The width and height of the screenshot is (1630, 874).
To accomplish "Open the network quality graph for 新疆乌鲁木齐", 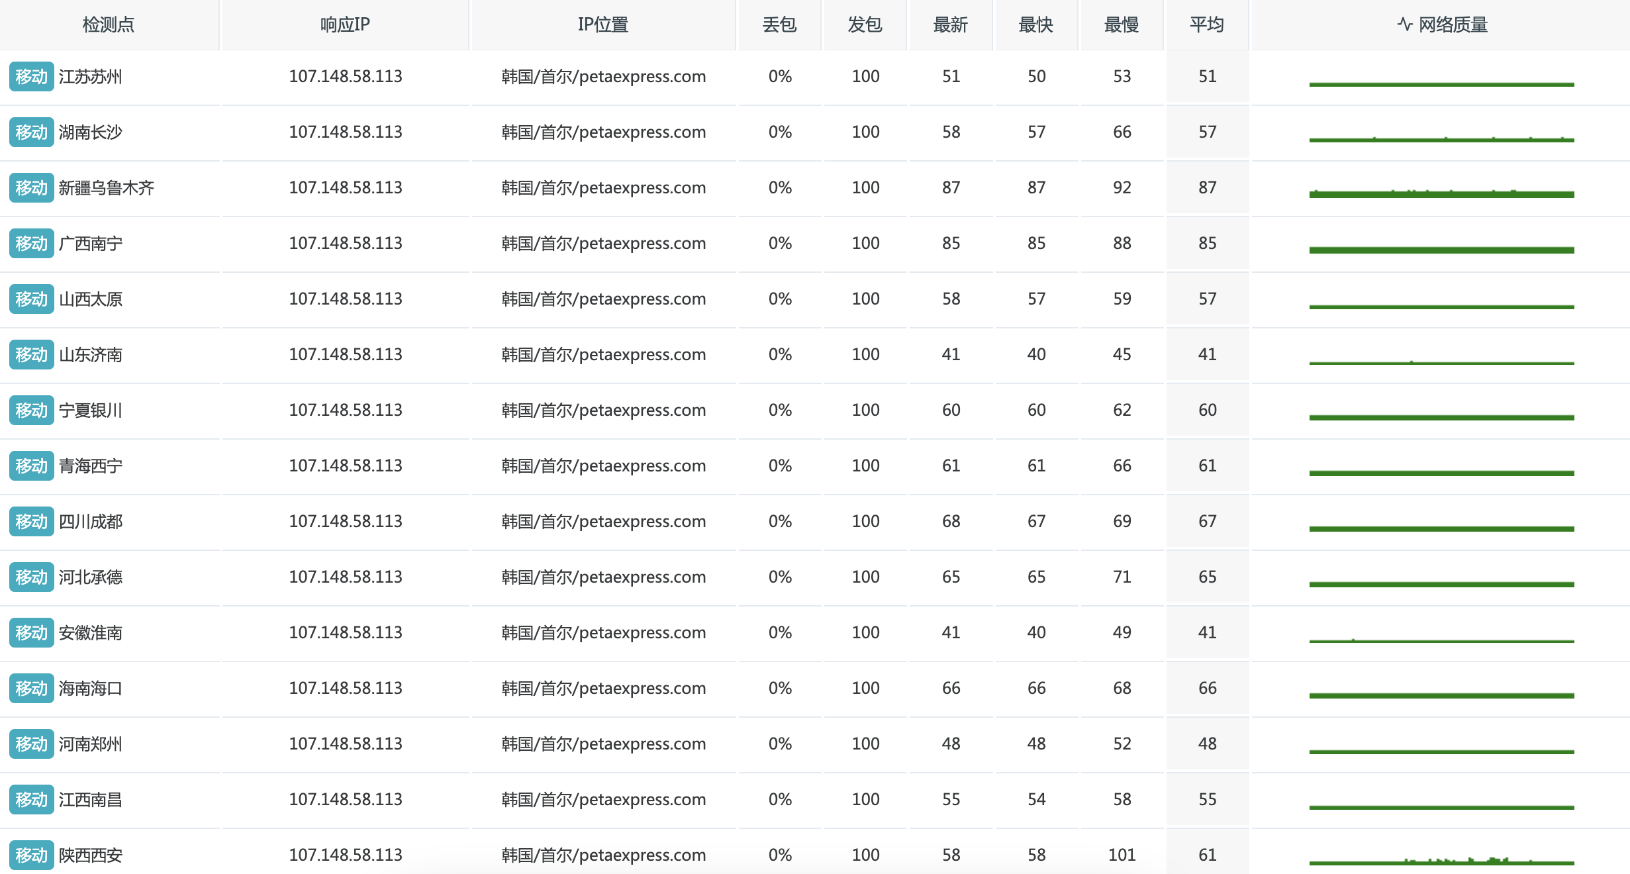I will tap(1441, 193).
